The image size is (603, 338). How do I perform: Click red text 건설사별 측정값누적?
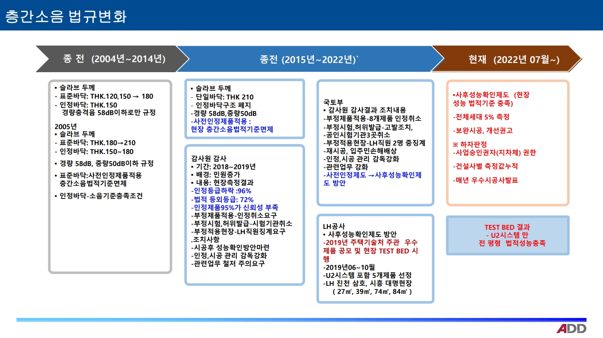(486, 166)
